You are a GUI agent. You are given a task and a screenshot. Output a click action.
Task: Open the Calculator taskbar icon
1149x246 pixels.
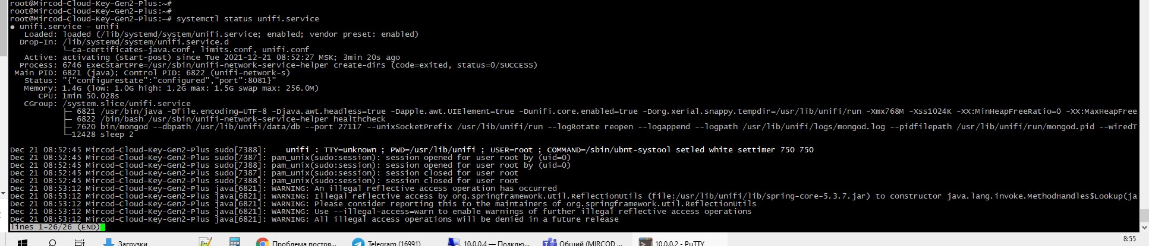[235, 242]
